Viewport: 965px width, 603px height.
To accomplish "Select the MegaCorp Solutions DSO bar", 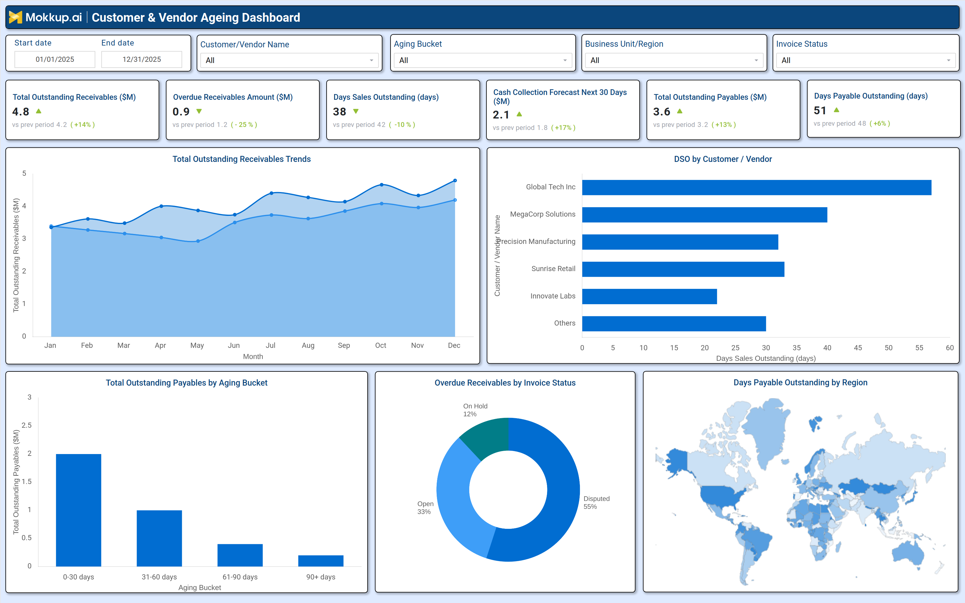I will tap(705, 215).
